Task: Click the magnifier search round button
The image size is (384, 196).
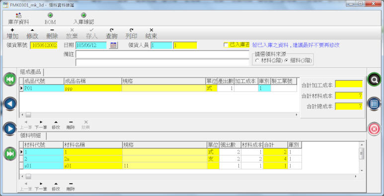Action: pyautogui.click(x=374, y=79)
